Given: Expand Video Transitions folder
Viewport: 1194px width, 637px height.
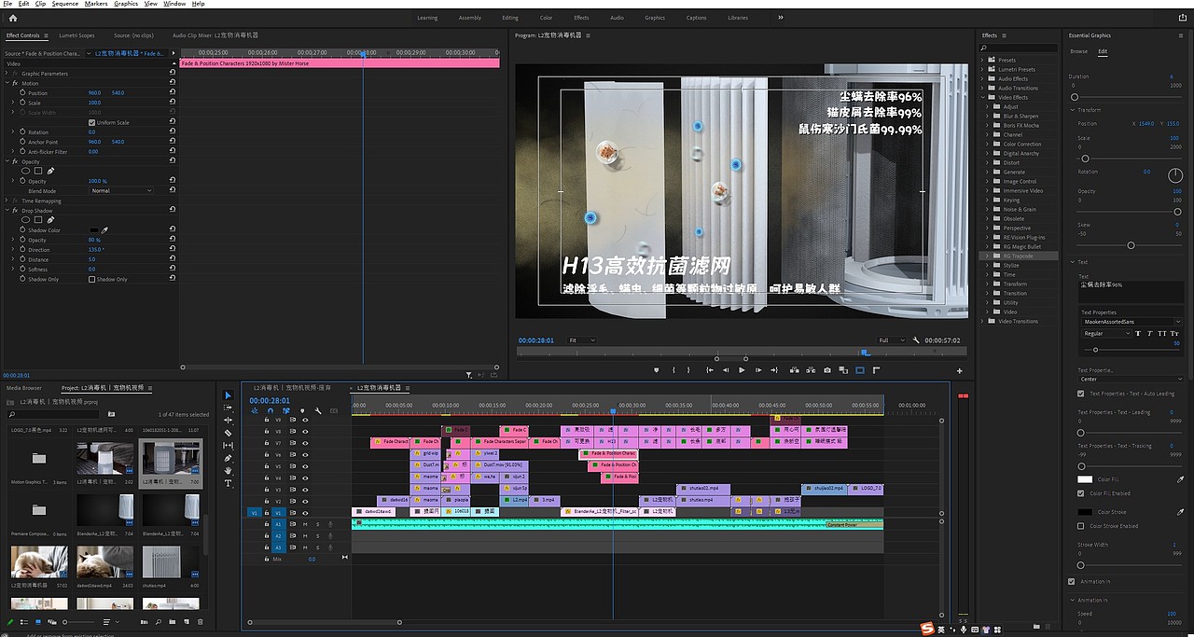Looking at the screenshot, I should click(984, 321).
